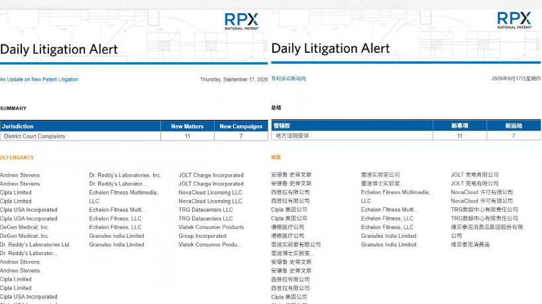
Task: Click value 7 under New Campaigns
Action: pyautogui.click(x=241, y=136)
